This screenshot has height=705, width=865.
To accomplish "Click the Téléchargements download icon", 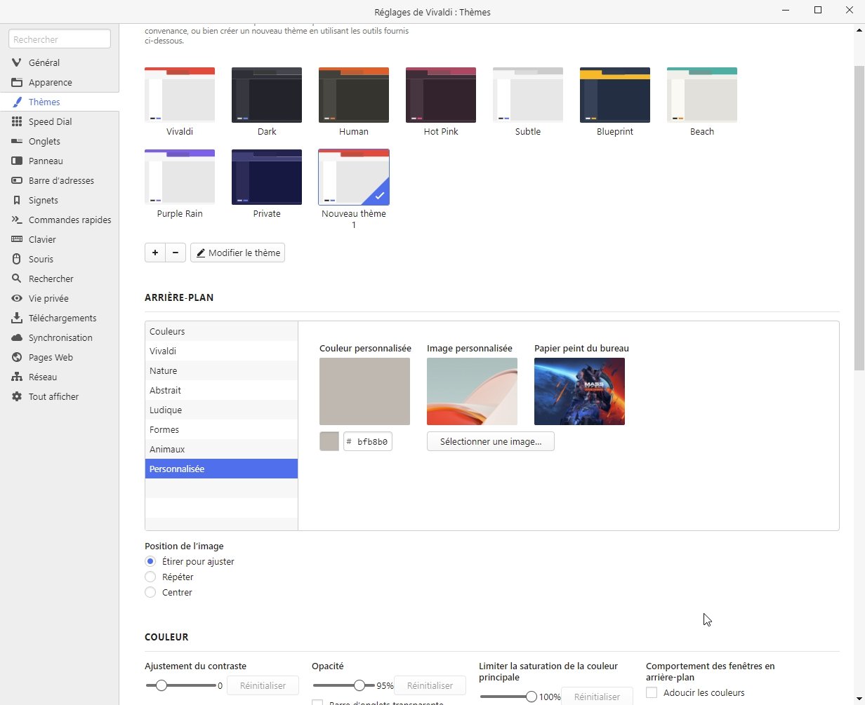I will tap(17, 318).
